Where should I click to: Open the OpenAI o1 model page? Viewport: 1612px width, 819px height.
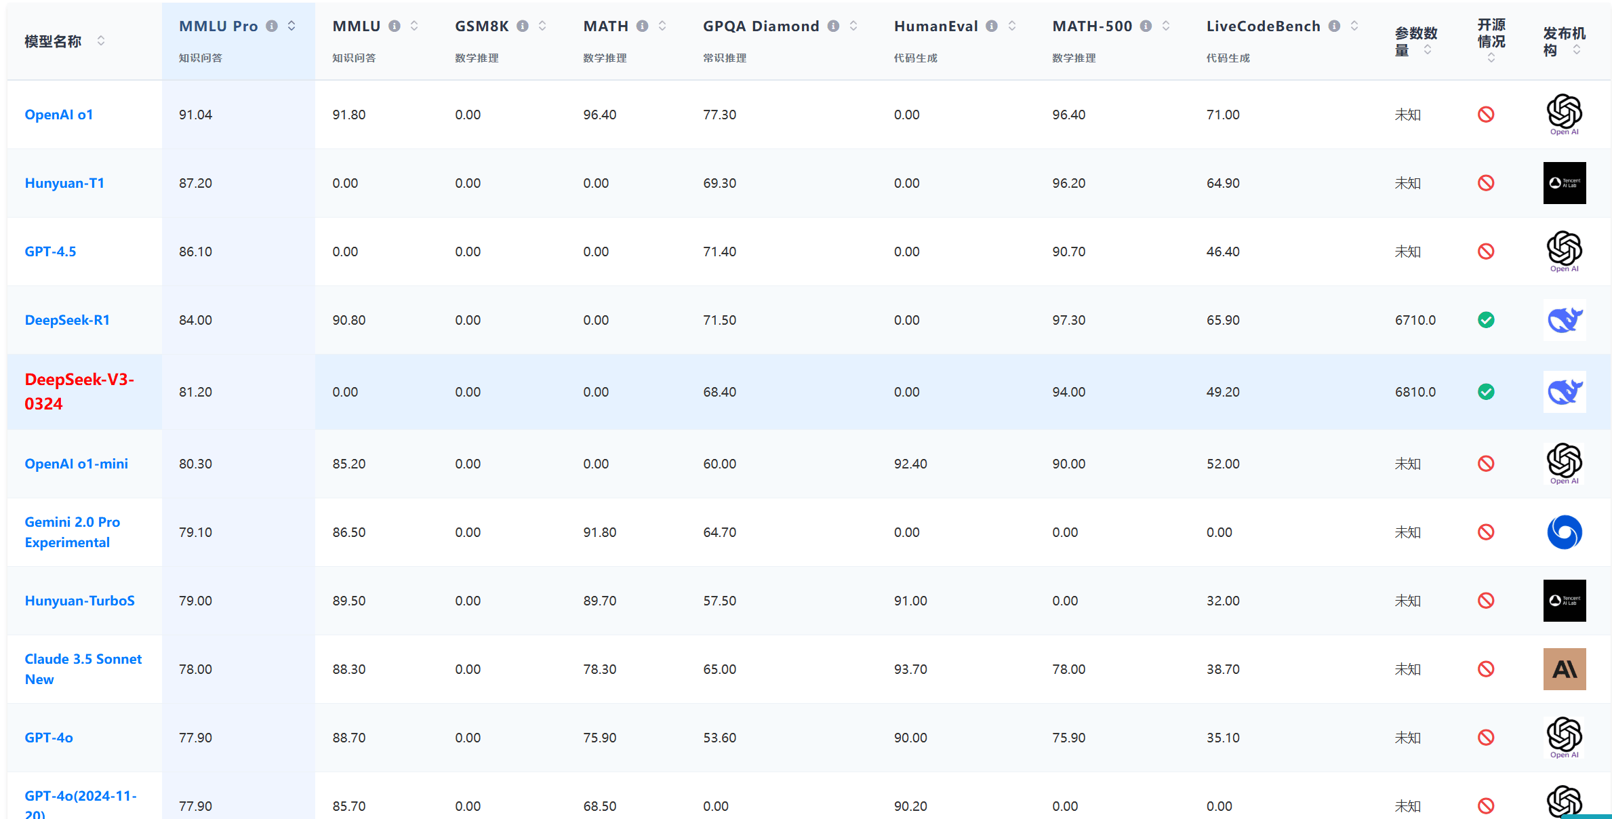[59, 115]
